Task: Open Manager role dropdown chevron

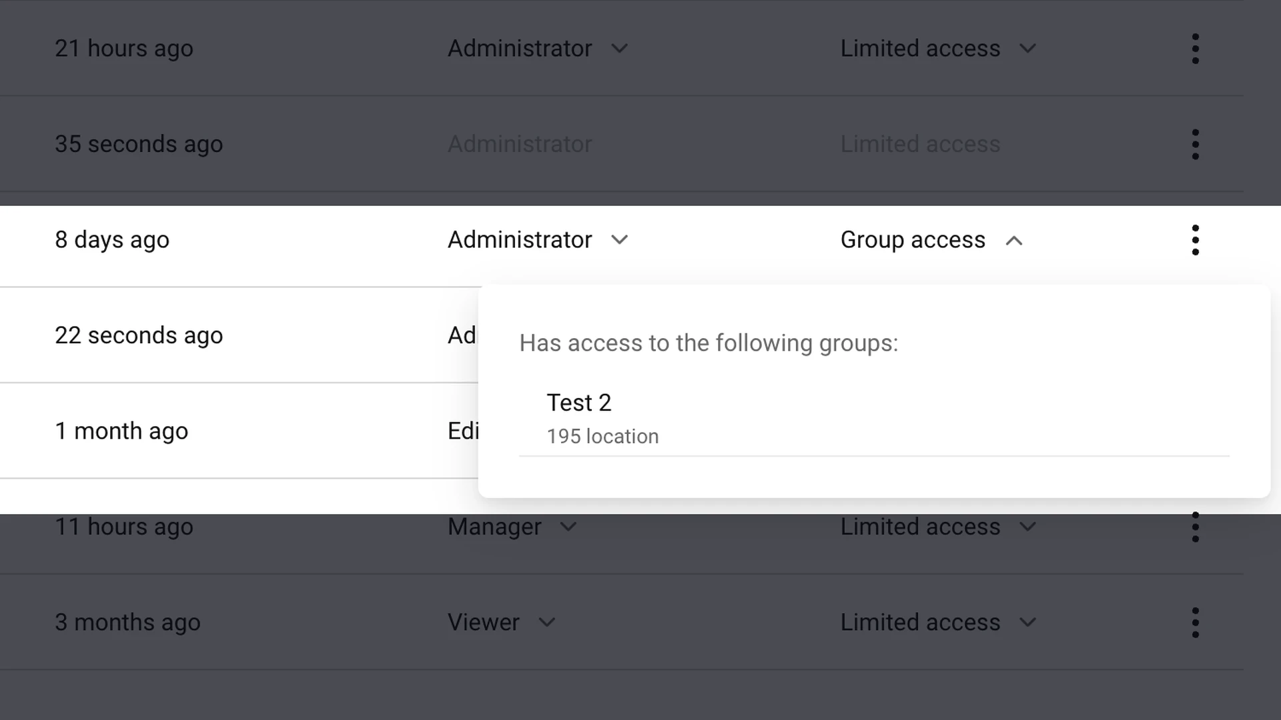Action: [x=568, y=527]
